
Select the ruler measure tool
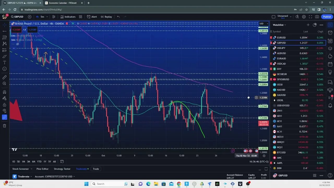point(4,77)
